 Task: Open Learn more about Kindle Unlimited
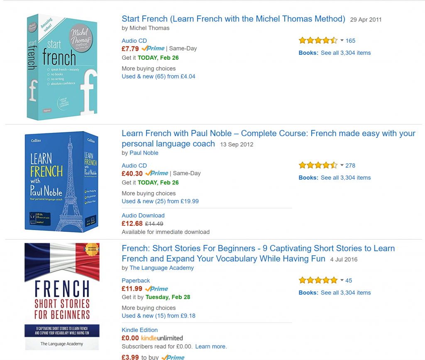coord(211,346)
